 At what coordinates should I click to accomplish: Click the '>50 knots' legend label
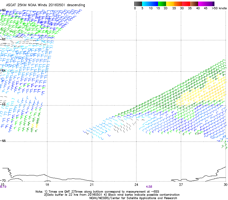point(219,8)
